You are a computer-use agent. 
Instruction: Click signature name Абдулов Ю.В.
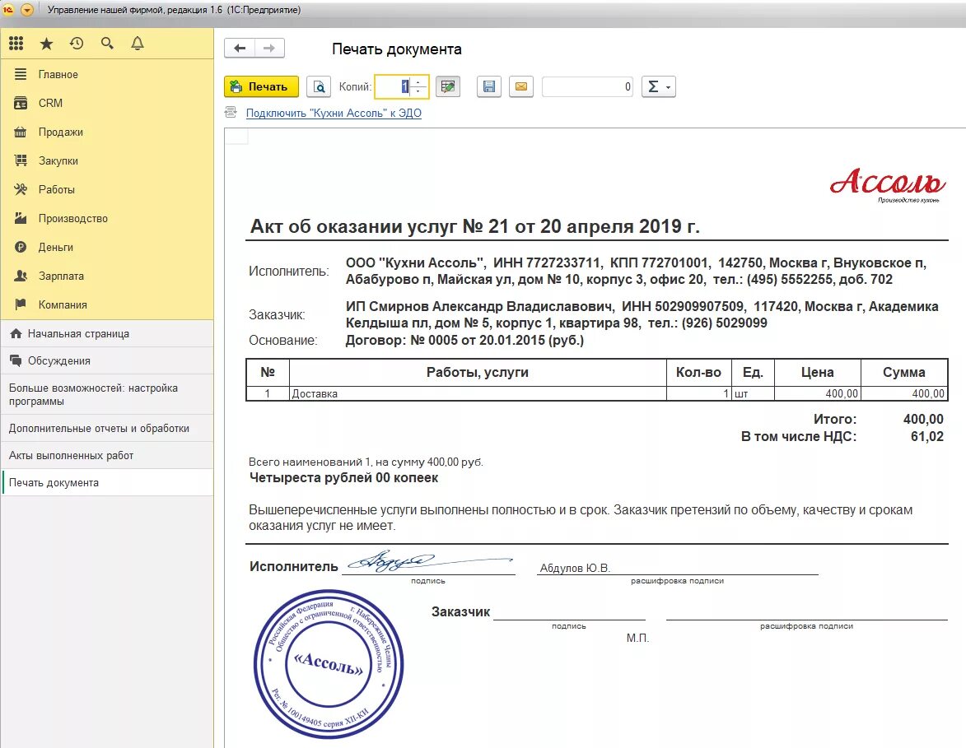click(x=575, y=569)
